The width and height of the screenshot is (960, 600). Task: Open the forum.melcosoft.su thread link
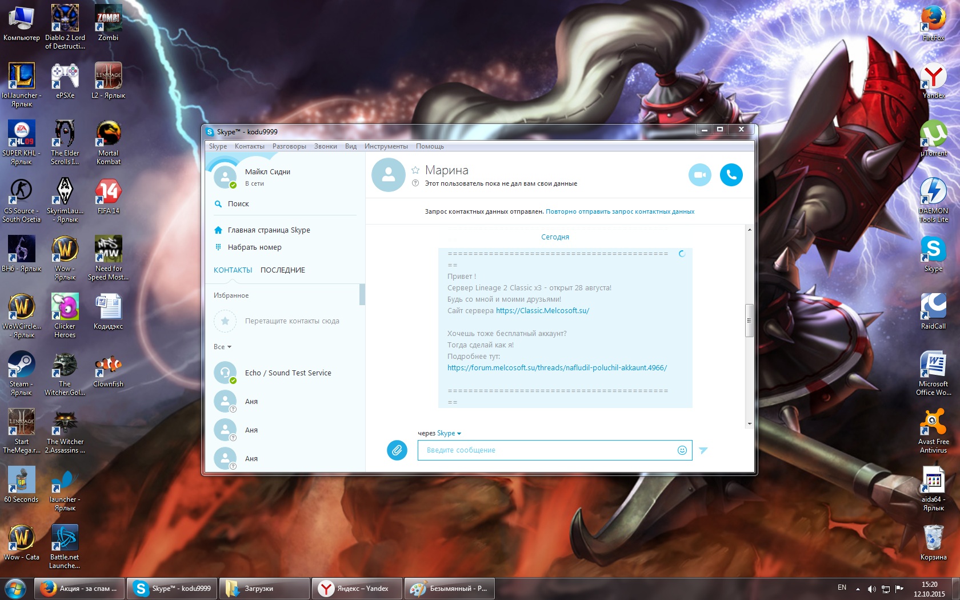(557, 368)
